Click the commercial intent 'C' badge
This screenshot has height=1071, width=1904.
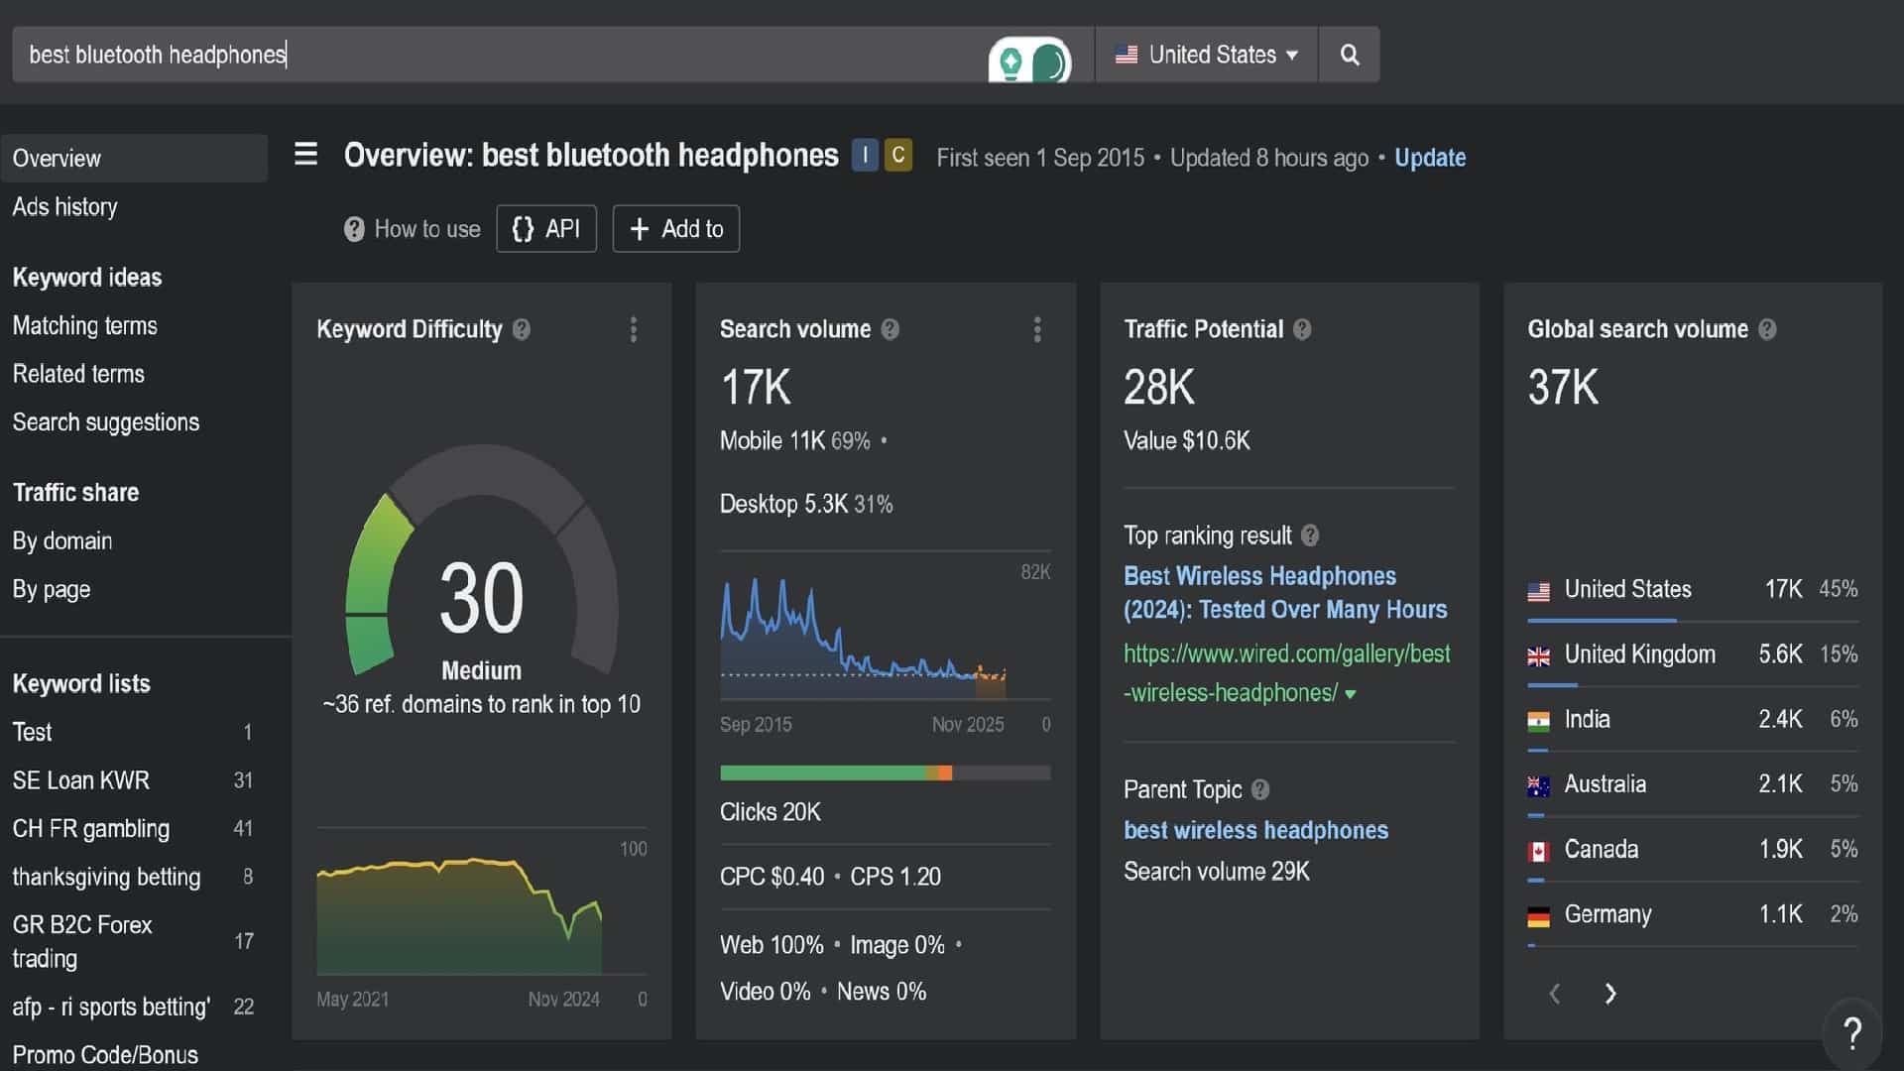pos(898,156)
